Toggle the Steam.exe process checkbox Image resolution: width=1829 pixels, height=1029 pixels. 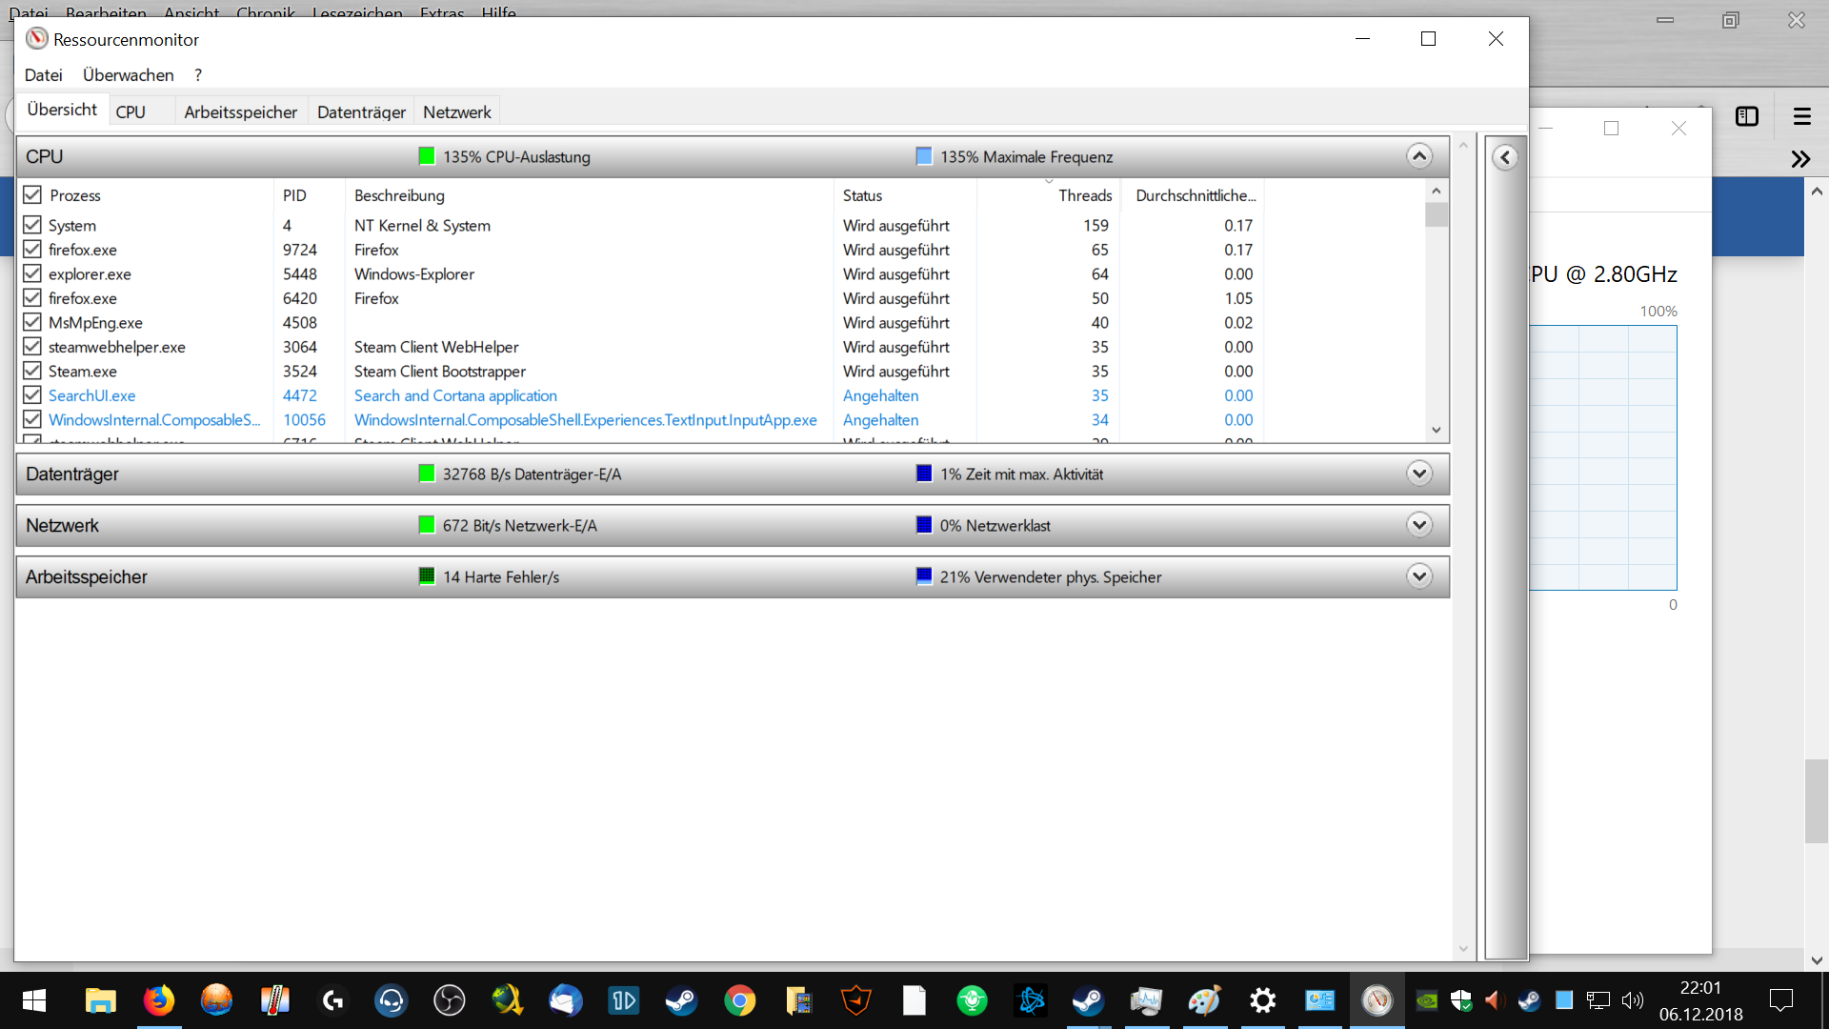tap(32, 371)
